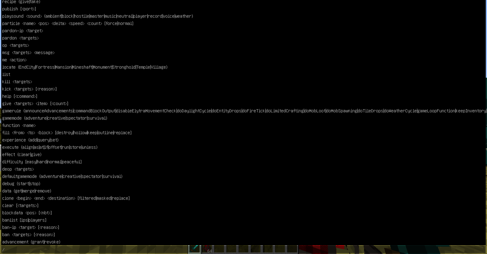Click the gamemode command line
The image size is (487, 254).
[55, 118]
